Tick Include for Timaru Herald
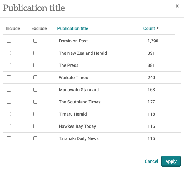The image size is (184, 170). pyautogui.click(x=9, y=114)
